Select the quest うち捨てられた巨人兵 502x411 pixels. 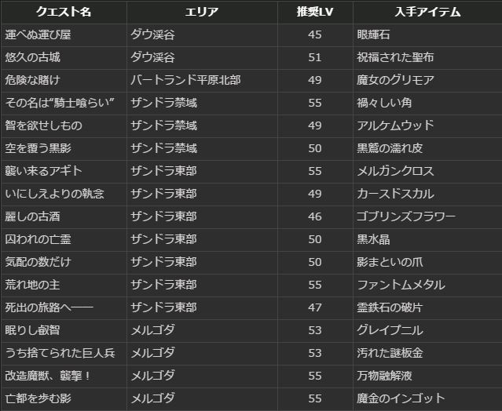pos(60,353)
